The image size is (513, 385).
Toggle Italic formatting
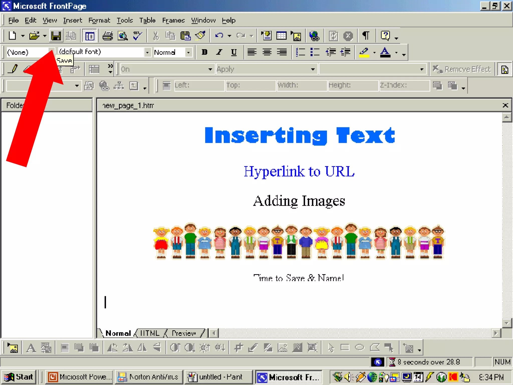click(219, 52)
